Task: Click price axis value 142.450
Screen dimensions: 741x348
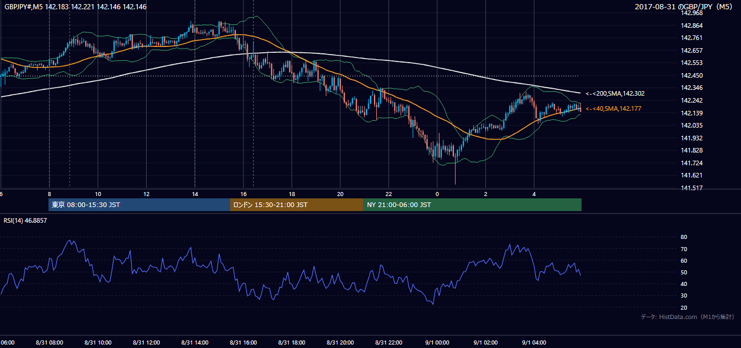Action: pyautogui.click(x=692, y=75)
